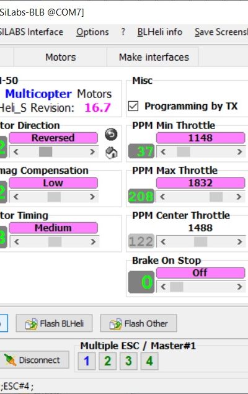Open the BLHeli info menu
This screenshot has width=248, height=394.
tap(159, 32)
